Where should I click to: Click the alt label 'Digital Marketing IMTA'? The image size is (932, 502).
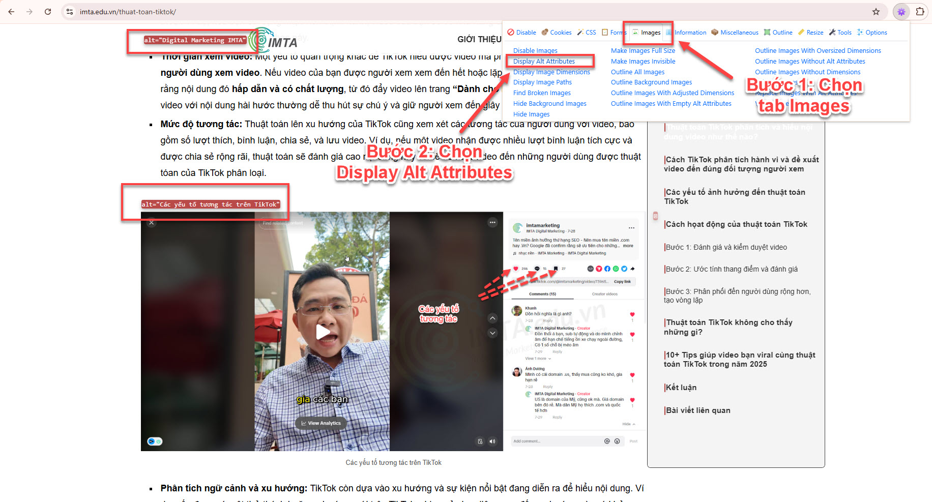[x=195, y=40]
